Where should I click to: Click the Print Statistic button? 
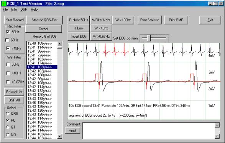[149, 20]
